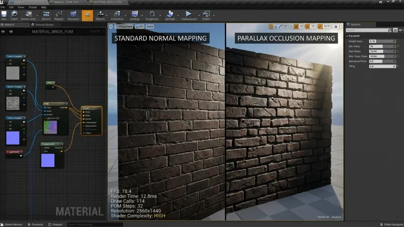Image resolution: width=404 pixels, height=227 pixels.
Task: Click the search magnifier in Material panel
Action: pyautogui.click(x=389, y=30)
